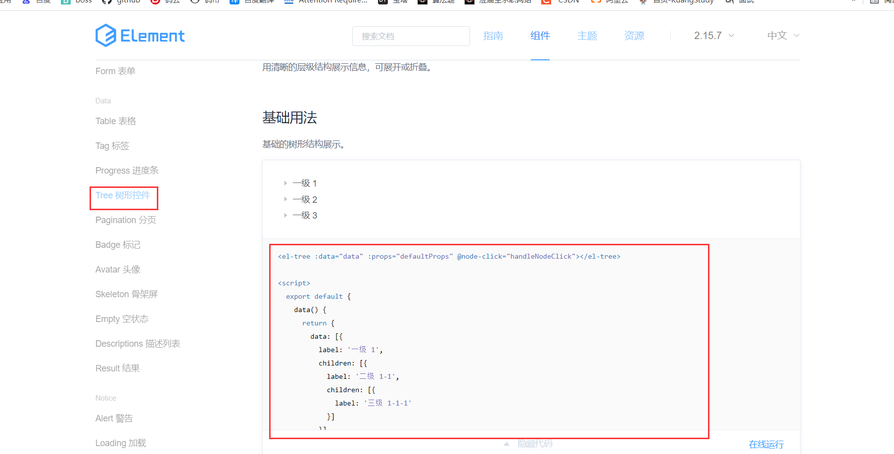
Task: Expand the 一级 1 tree arrow
Action: (285, 183)
